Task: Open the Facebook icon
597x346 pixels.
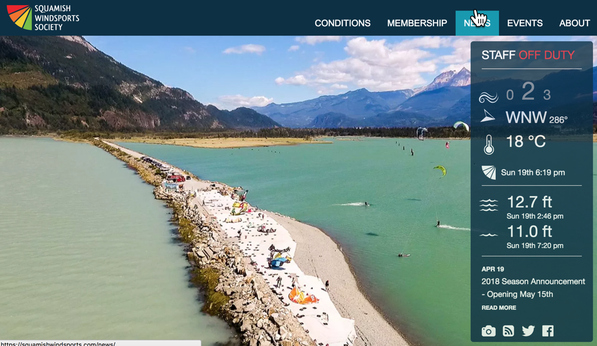Action: coord(548,331)
